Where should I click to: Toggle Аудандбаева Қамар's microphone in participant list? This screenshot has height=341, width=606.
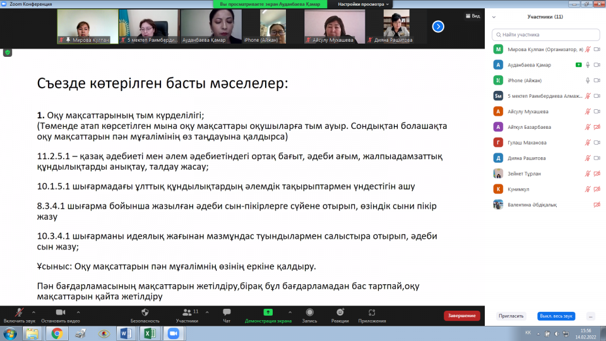pos(588,64)
